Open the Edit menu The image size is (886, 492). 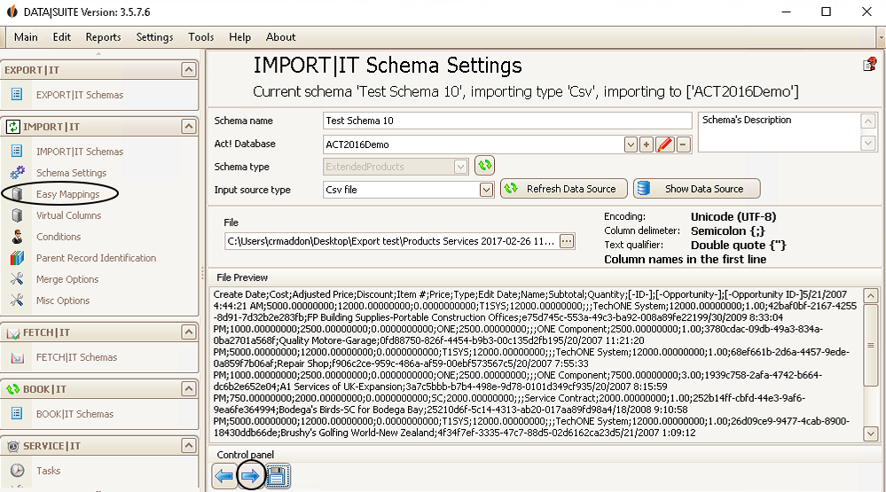61,37
